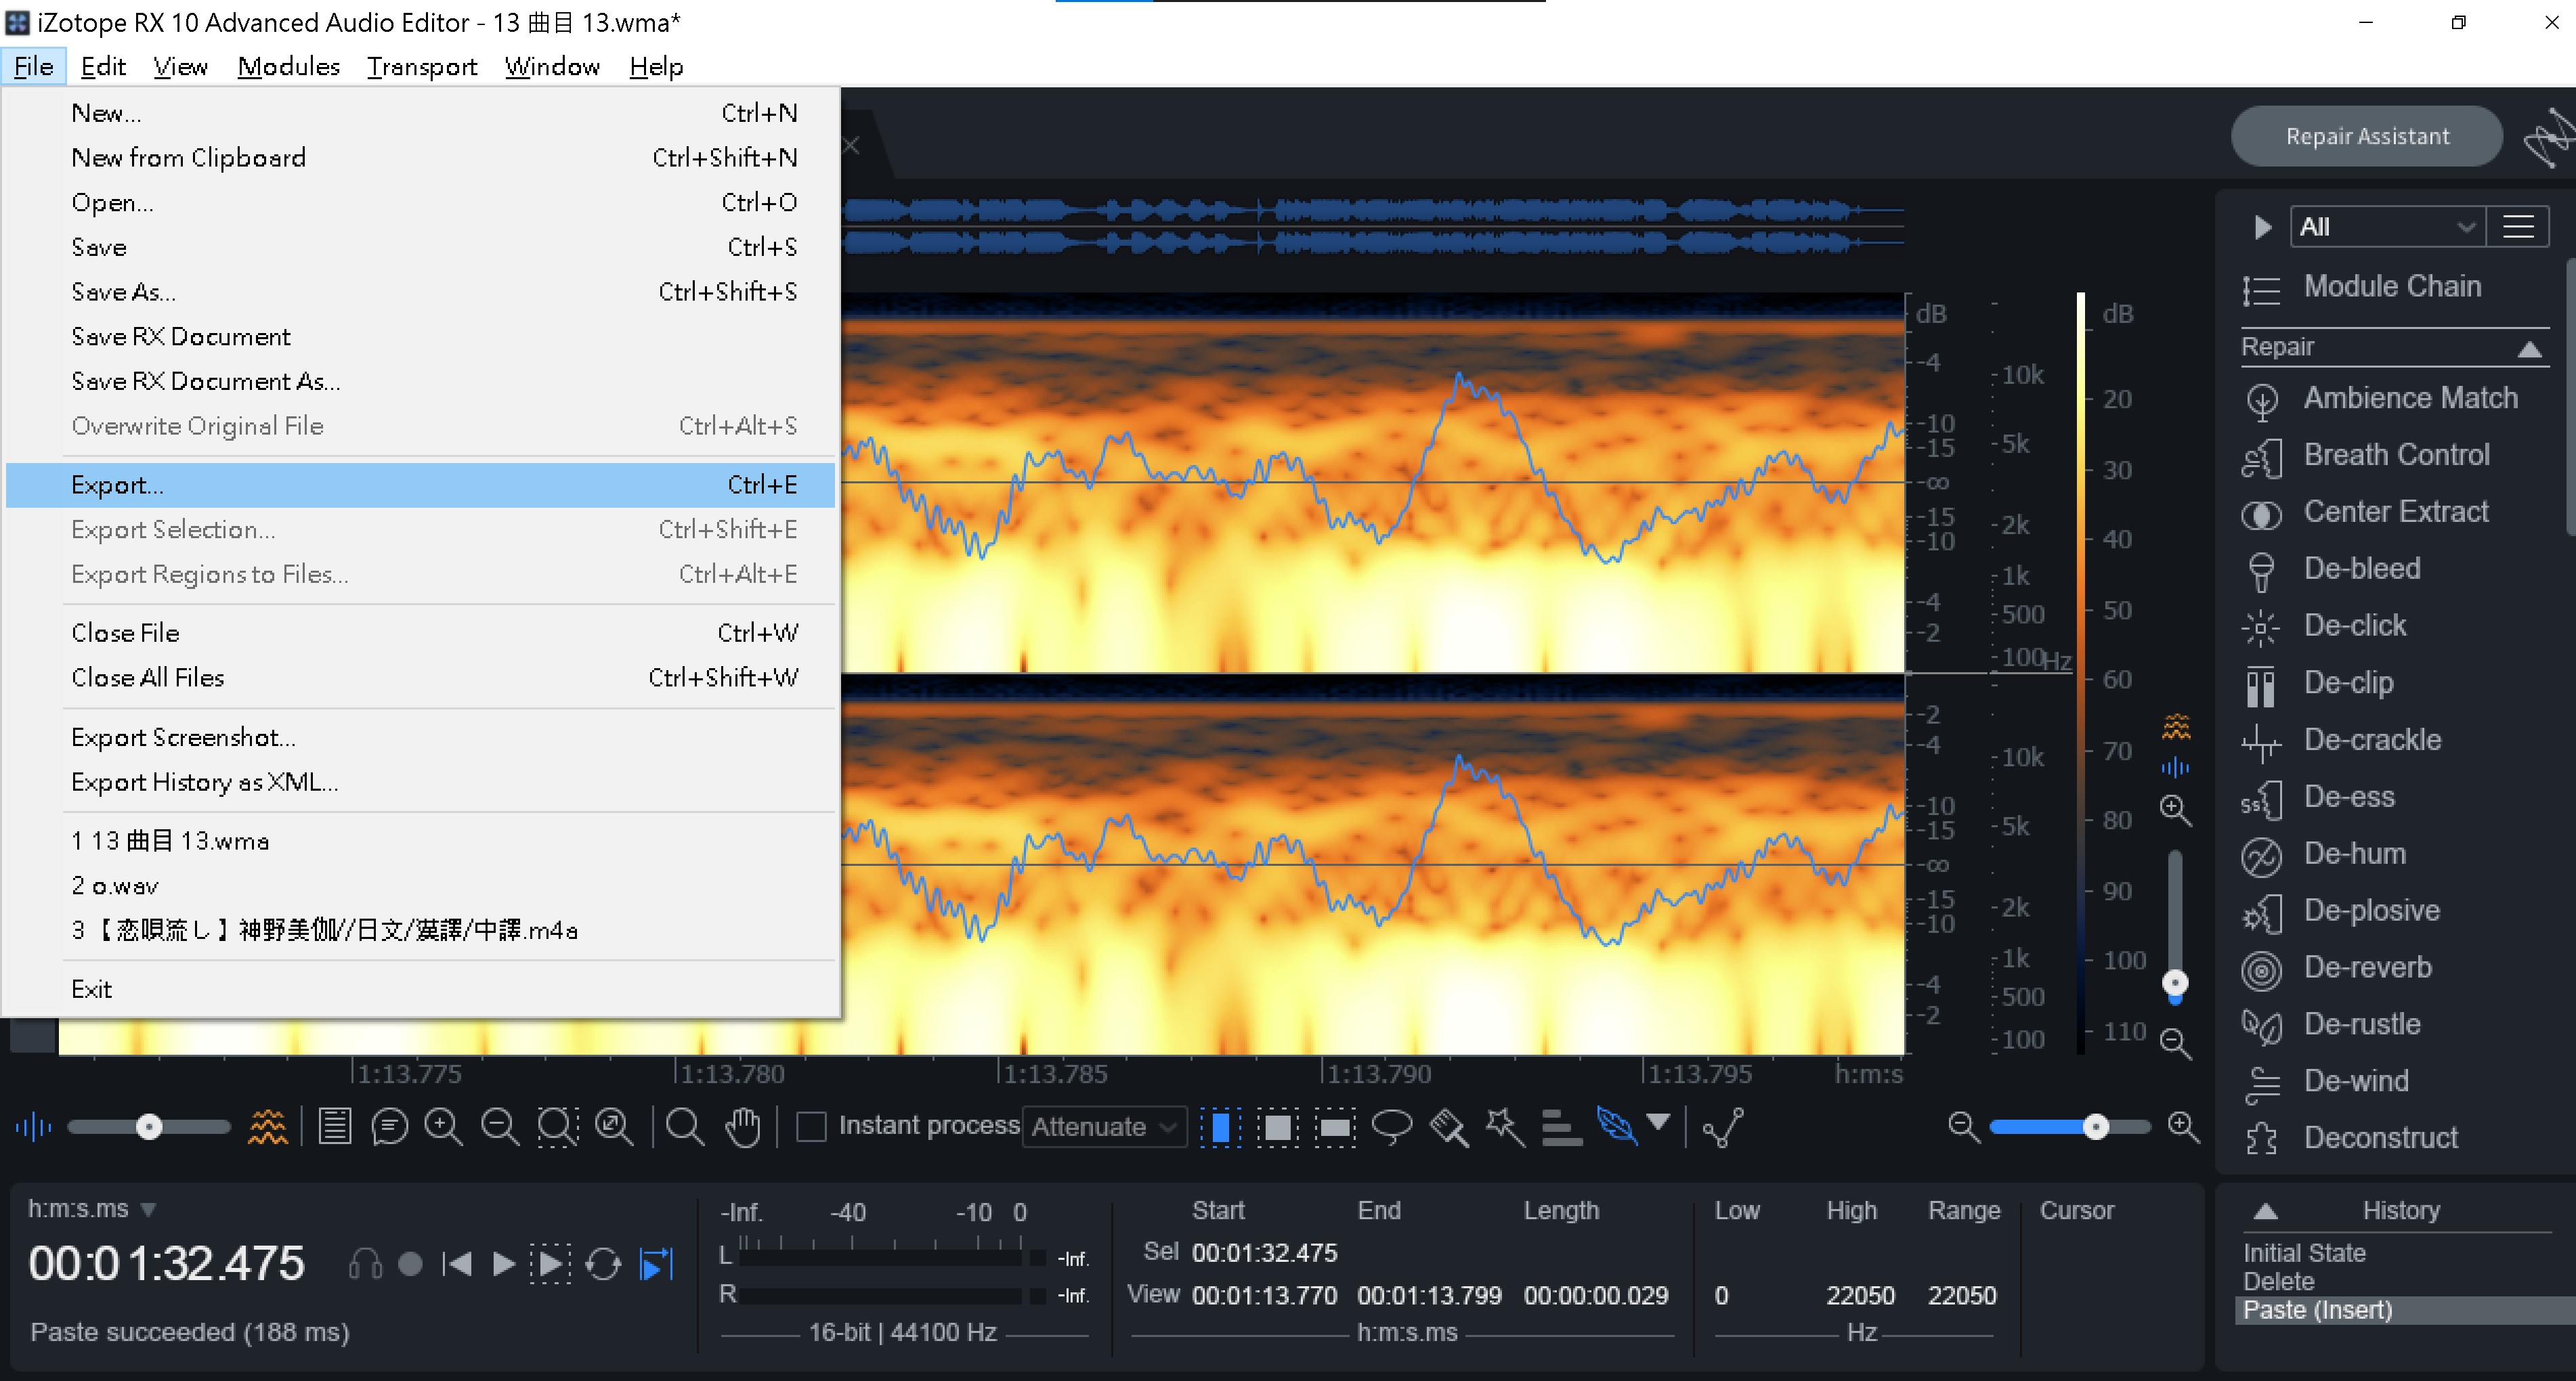Image resolution: width=2576 pixels, height=1381 pixels.
Task: Click the Repair Assistant button
Action: (x=2366, y=136)
